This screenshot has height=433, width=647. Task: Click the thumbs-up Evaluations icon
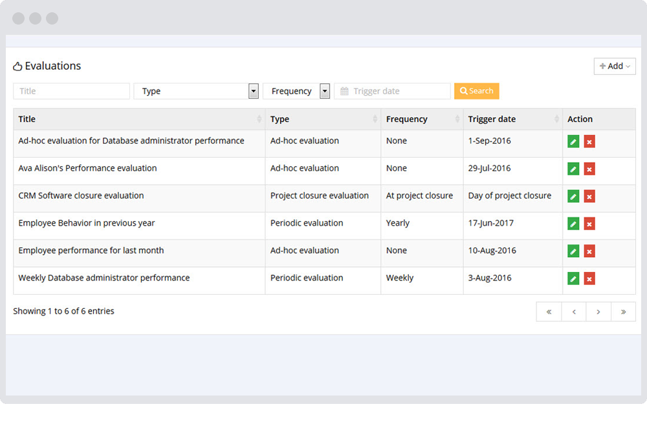coord(17,66)
